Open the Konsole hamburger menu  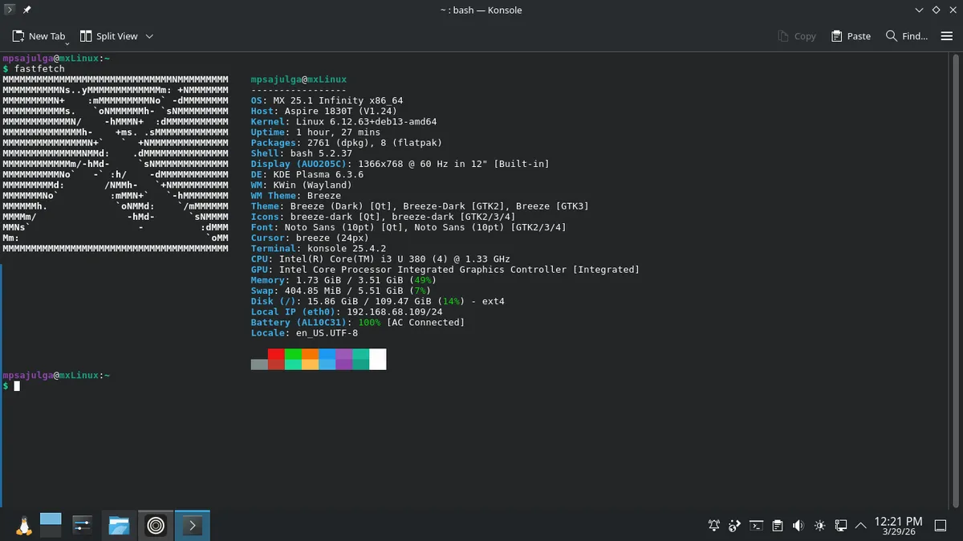[x=947, y=35]
